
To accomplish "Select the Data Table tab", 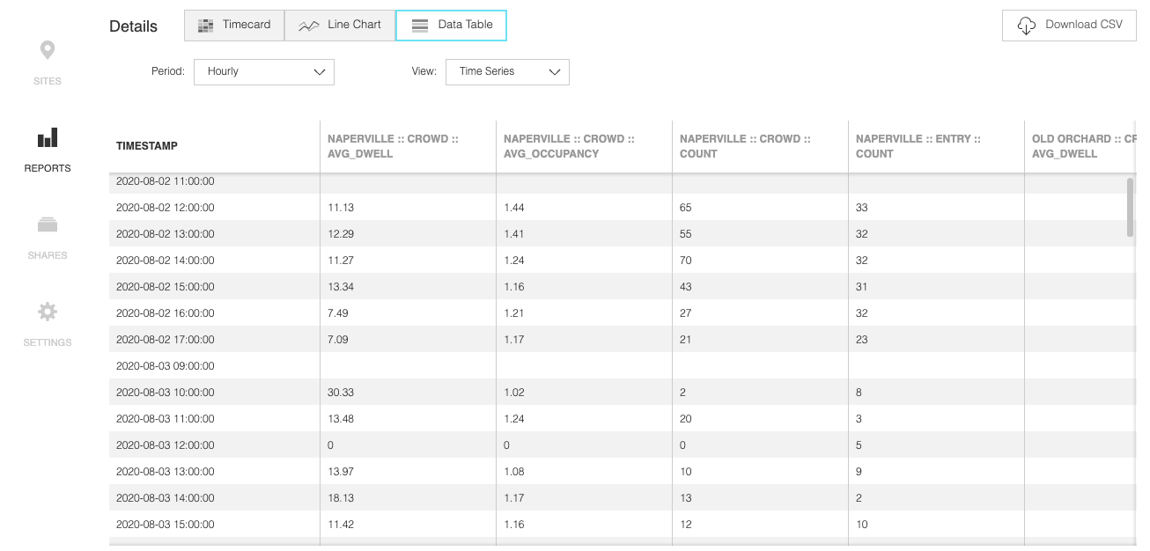I will click(x=451, y=26).
